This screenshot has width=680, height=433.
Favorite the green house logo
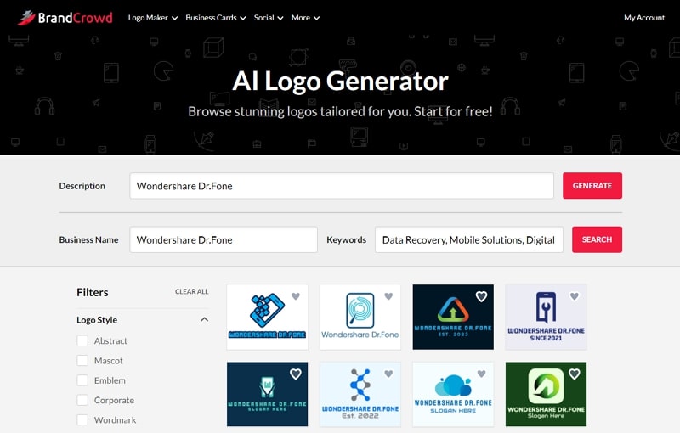pyautogui.click(x=575, y=374)
